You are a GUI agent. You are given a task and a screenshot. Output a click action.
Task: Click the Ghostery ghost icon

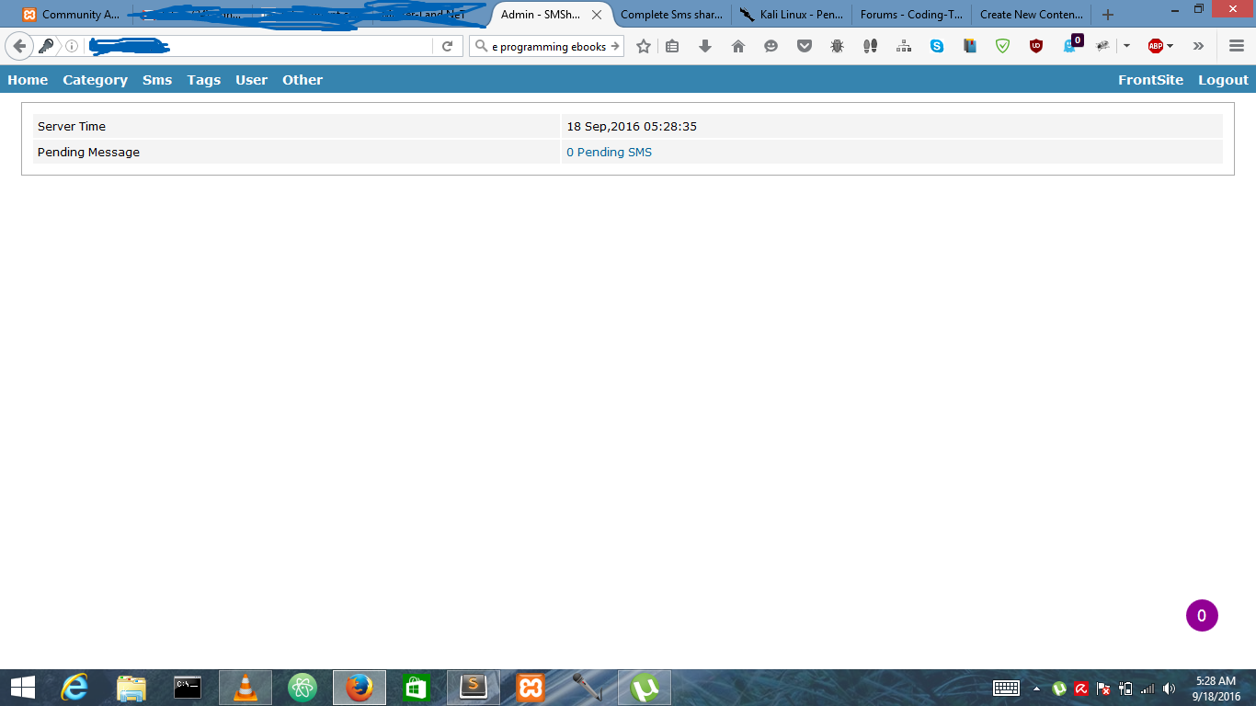tap(1070, 46)
